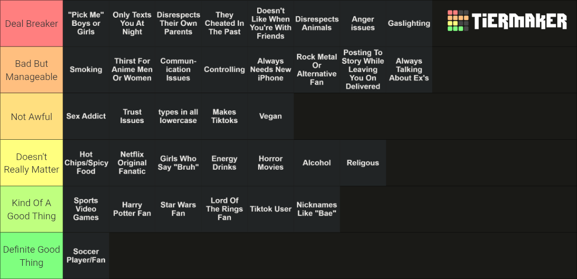
Task: Select the Deal Breaker tier label
Action: click(x=31, y=23)
